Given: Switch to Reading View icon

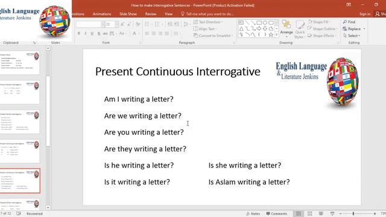Looking at the screenshot, I should (x=321, y=214).
